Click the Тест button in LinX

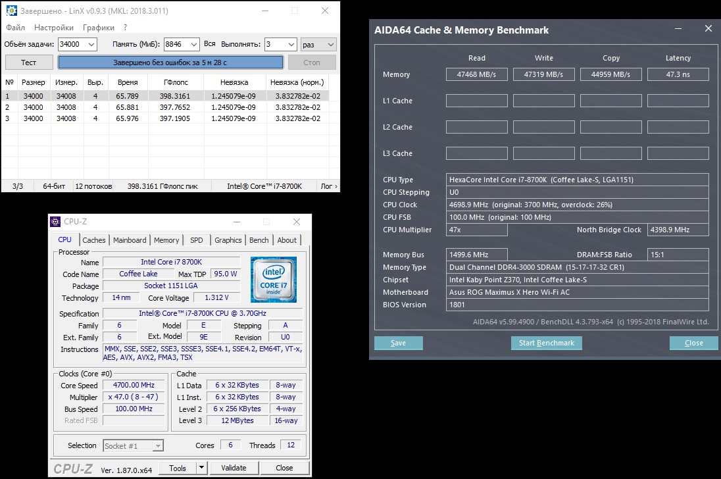pyautogui.click(x=28, y=63)
